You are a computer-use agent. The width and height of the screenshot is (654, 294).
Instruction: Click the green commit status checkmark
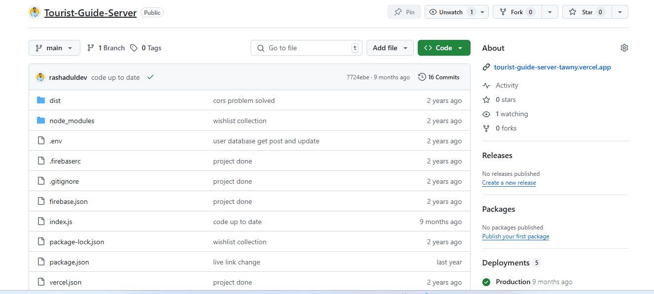(150, 77)
